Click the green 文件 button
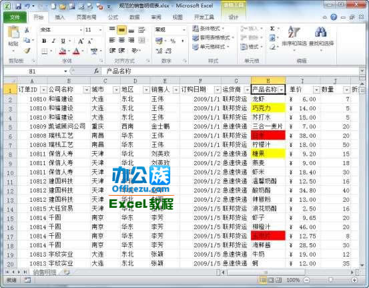369x288 pixels. [15, 17]
